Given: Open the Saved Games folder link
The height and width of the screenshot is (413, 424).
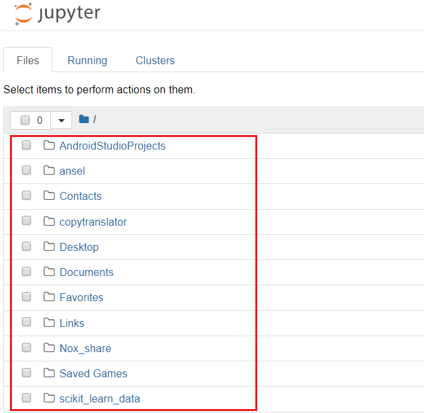Looking at the screenshot, I should click(x=93, y=373).
